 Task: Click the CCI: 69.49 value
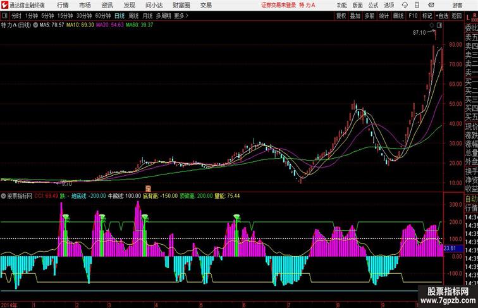pyautogui.click(x=46, y=196)
